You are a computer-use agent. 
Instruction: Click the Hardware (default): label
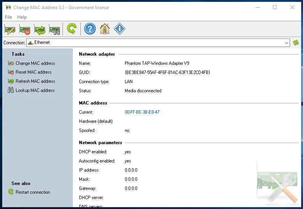(96, 121)
